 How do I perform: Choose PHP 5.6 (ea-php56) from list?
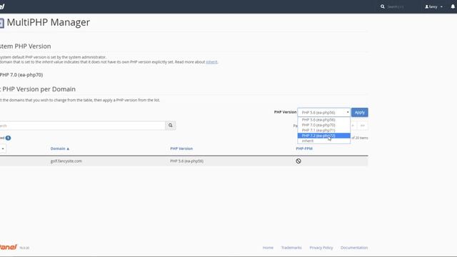click(x=323, y=120)
